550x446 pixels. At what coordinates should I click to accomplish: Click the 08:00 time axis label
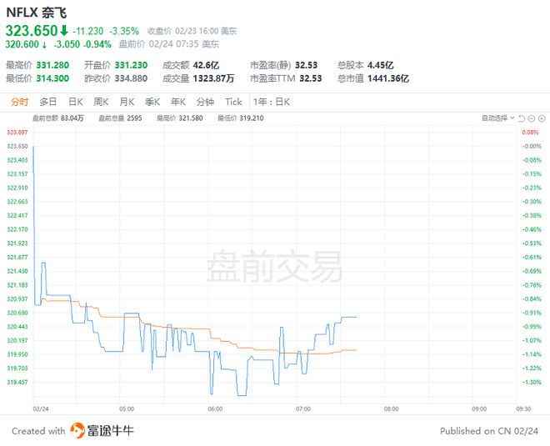click(389, 409)
